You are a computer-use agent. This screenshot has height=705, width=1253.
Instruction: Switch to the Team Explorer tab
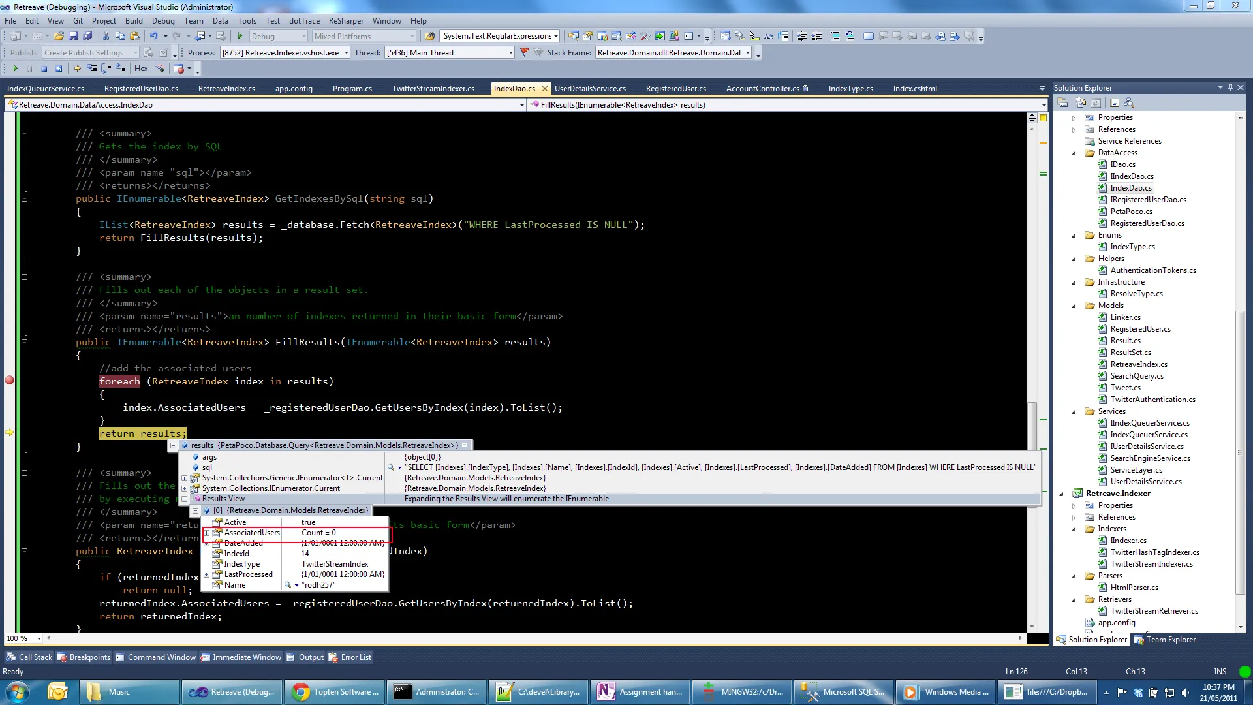[1165, 640]
